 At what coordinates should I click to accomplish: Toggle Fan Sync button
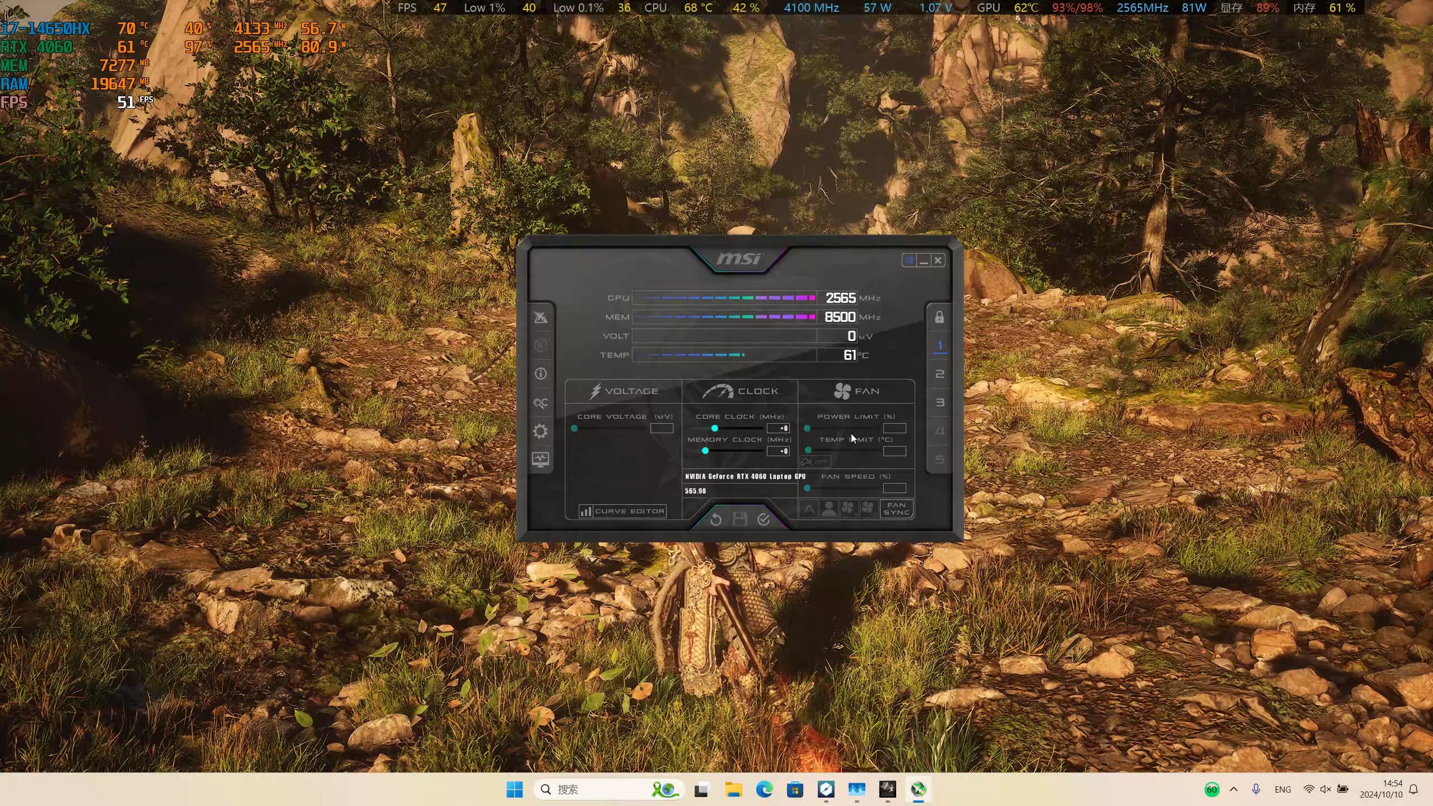[x=896, y=509]
